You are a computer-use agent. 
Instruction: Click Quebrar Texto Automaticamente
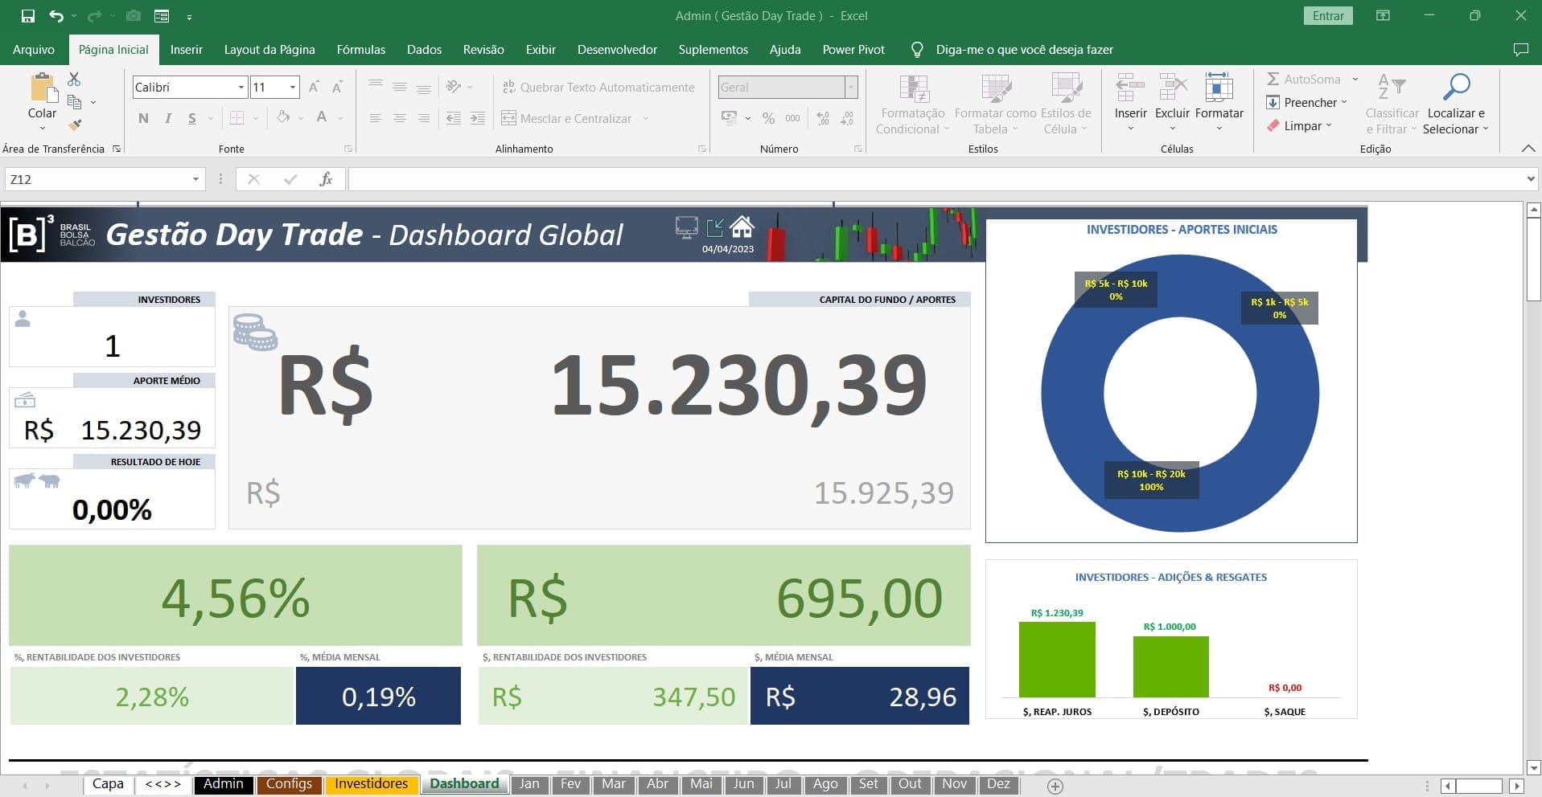point(598,88)
